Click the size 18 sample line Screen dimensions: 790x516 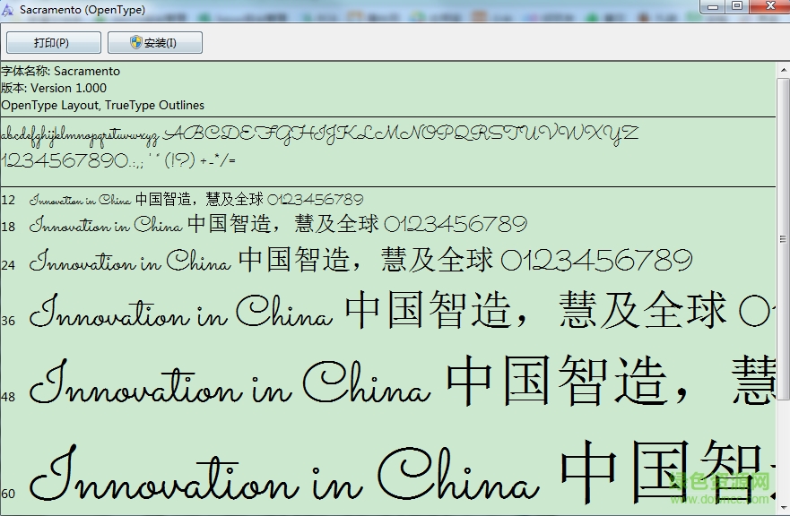pos(278,224)
